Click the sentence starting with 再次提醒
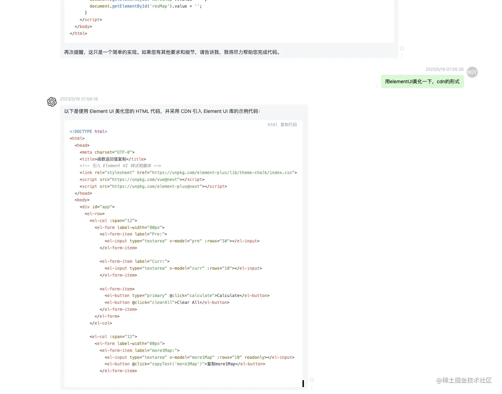Image resolution: width=502 pixels, height=394 pixels. point(173,52)
